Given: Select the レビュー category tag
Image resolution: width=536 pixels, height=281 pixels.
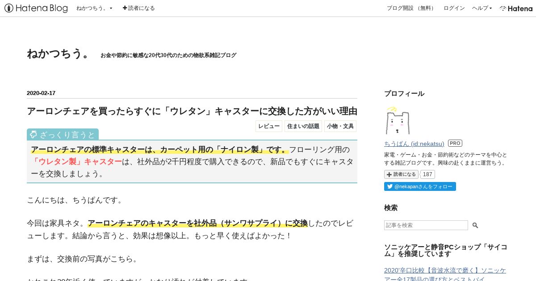Looking at the screenshot, I should [269, 126].
